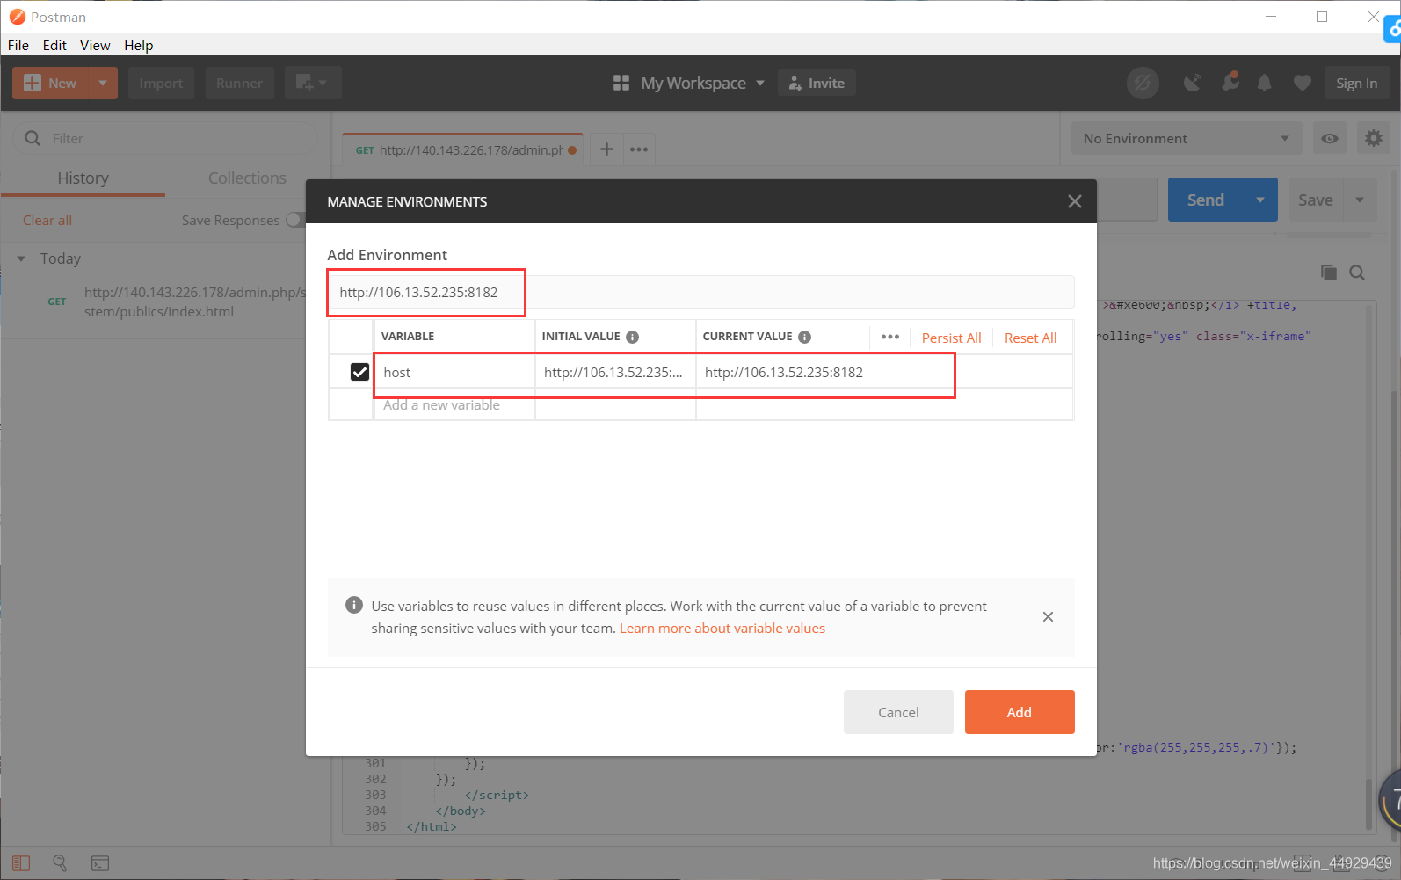Open the capture requests satellite icon
Screen dimensions: 1401x880
coord(1192,83)
